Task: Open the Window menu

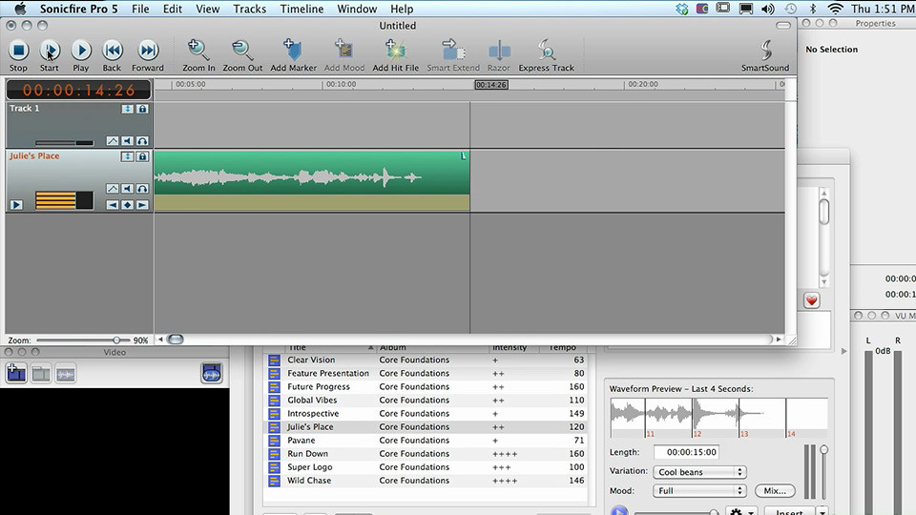Action: pyautogui.click(x=357, y=9)
